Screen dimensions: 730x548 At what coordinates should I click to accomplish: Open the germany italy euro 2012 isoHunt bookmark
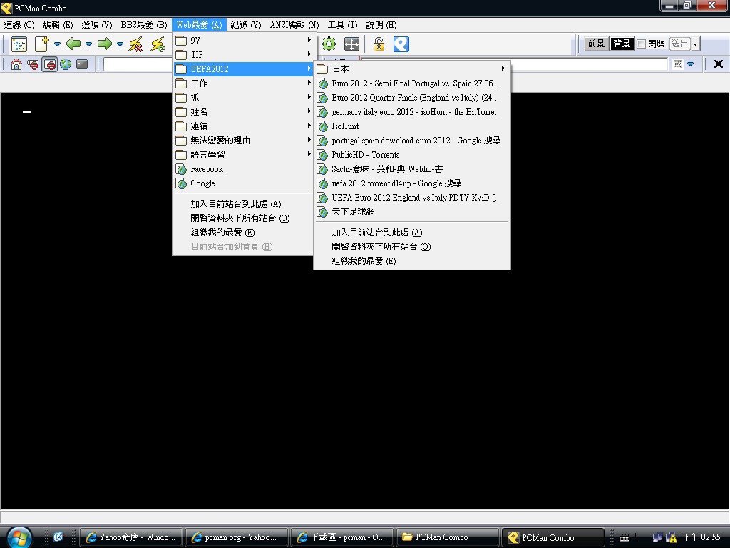pyautogui.click(x=412, y=112)
